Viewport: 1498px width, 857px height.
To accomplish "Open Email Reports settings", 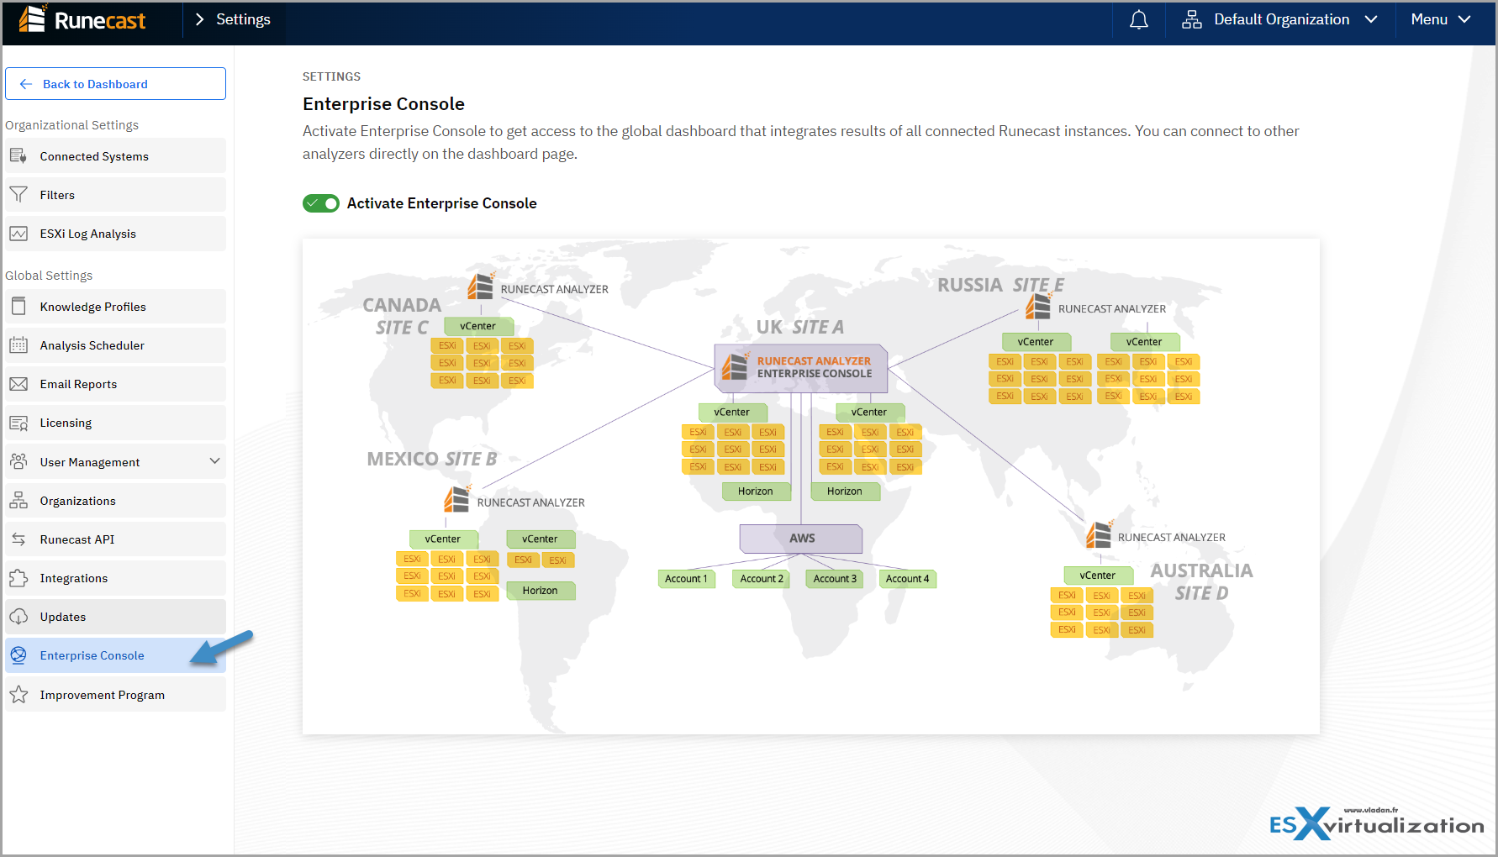I will click(x=115, y=384).
